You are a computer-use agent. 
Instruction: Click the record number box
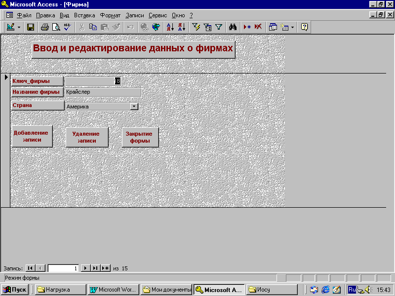pos(63,268)
